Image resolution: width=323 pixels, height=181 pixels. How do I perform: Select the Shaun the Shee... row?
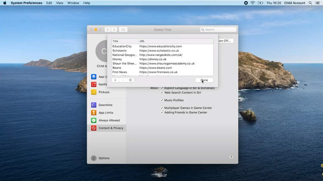[x=163, y=64]
